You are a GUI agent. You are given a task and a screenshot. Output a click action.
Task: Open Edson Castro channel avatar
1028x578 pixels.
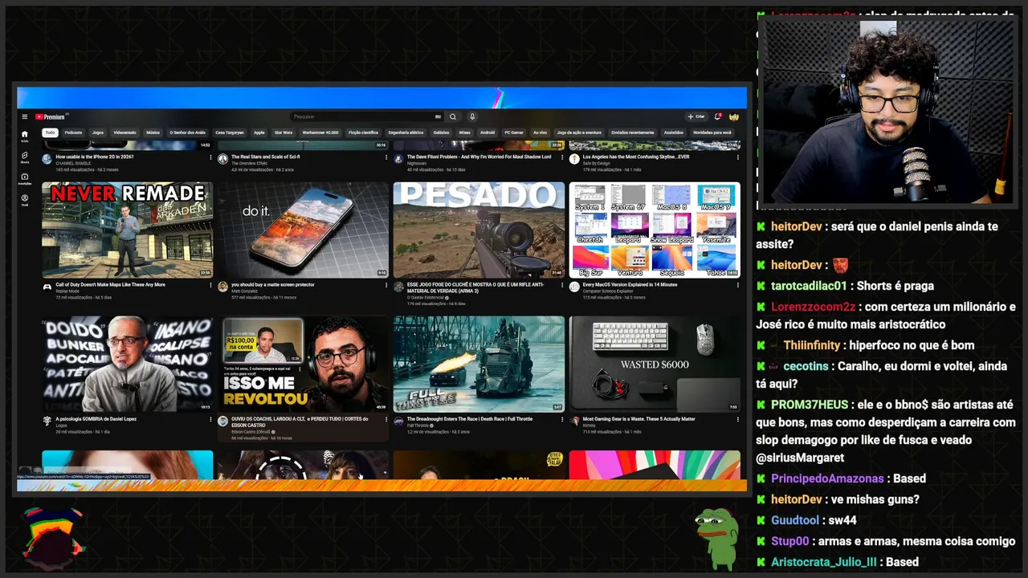222,421
